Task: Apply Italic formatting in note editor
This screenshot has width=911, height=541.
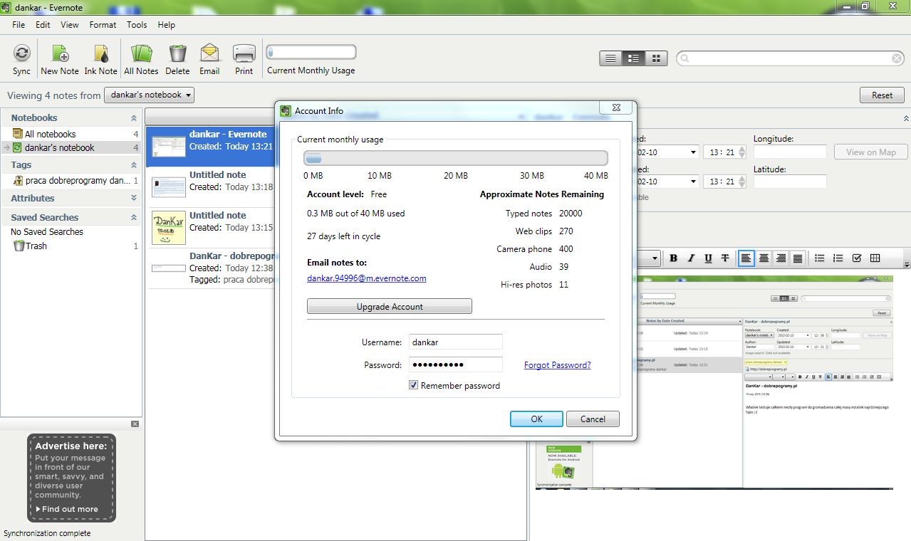Action: point(691,258)
